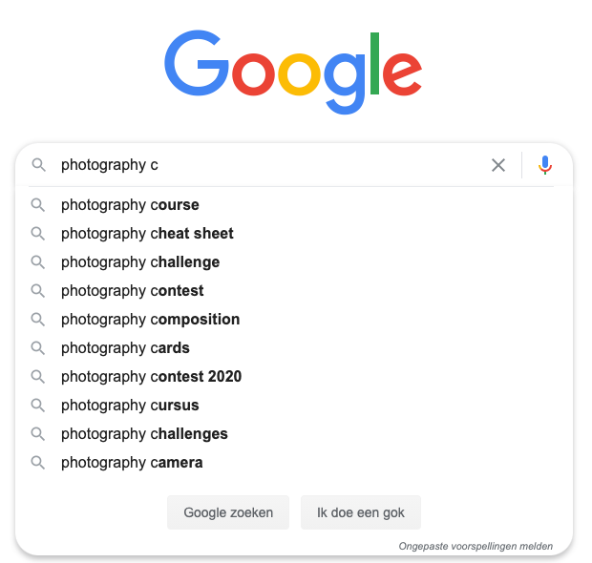Open 'Ongepaste voorspellingen melden' link
The width and height of the screenshot is (592, 563).
476,546
